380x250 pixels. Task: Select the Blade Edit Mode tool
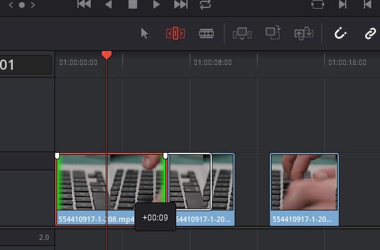[206, 34]
